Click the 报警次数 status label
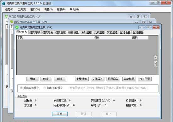This screenshot has width=173, height=122. 132,105
